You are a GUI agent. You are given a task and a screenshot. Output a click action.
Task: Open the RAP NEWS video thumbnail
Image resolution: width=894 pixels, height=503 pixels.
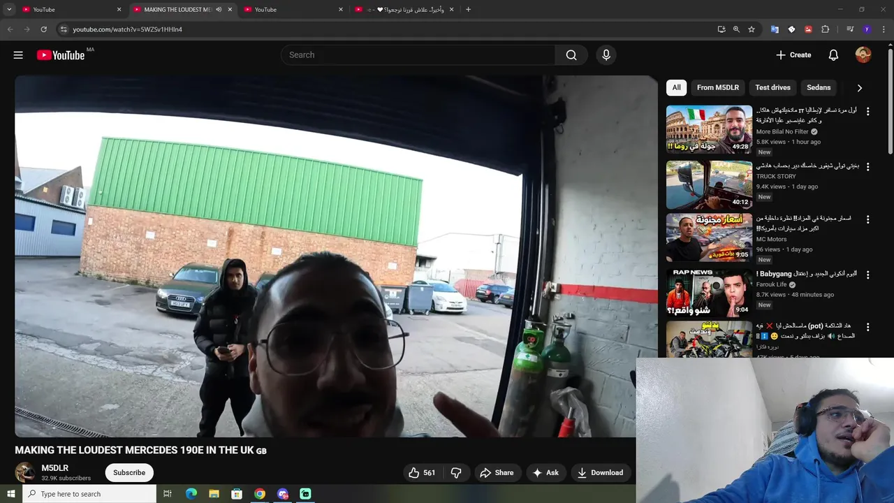click(x=709, y=293)
